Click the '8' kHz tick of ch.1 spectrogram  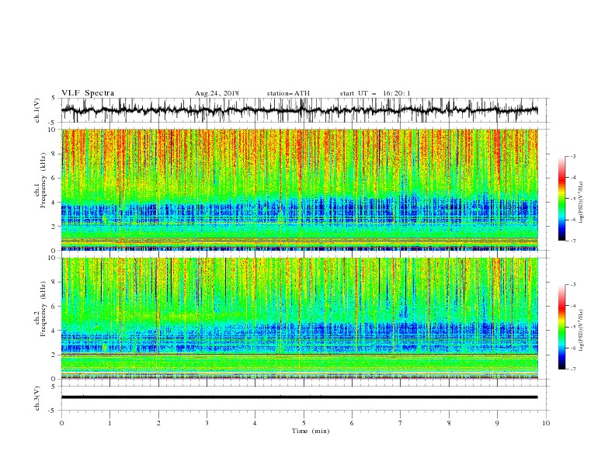coord(54,154)
